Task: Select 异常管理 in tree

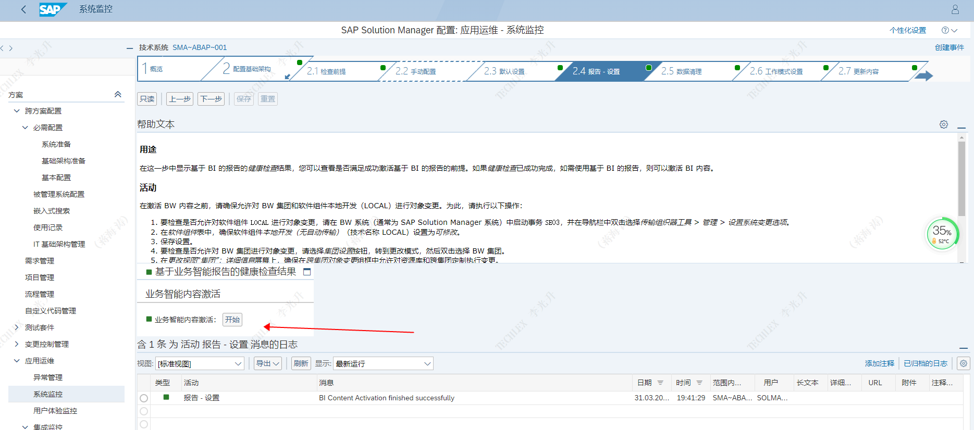Action: tap(48, 377)
